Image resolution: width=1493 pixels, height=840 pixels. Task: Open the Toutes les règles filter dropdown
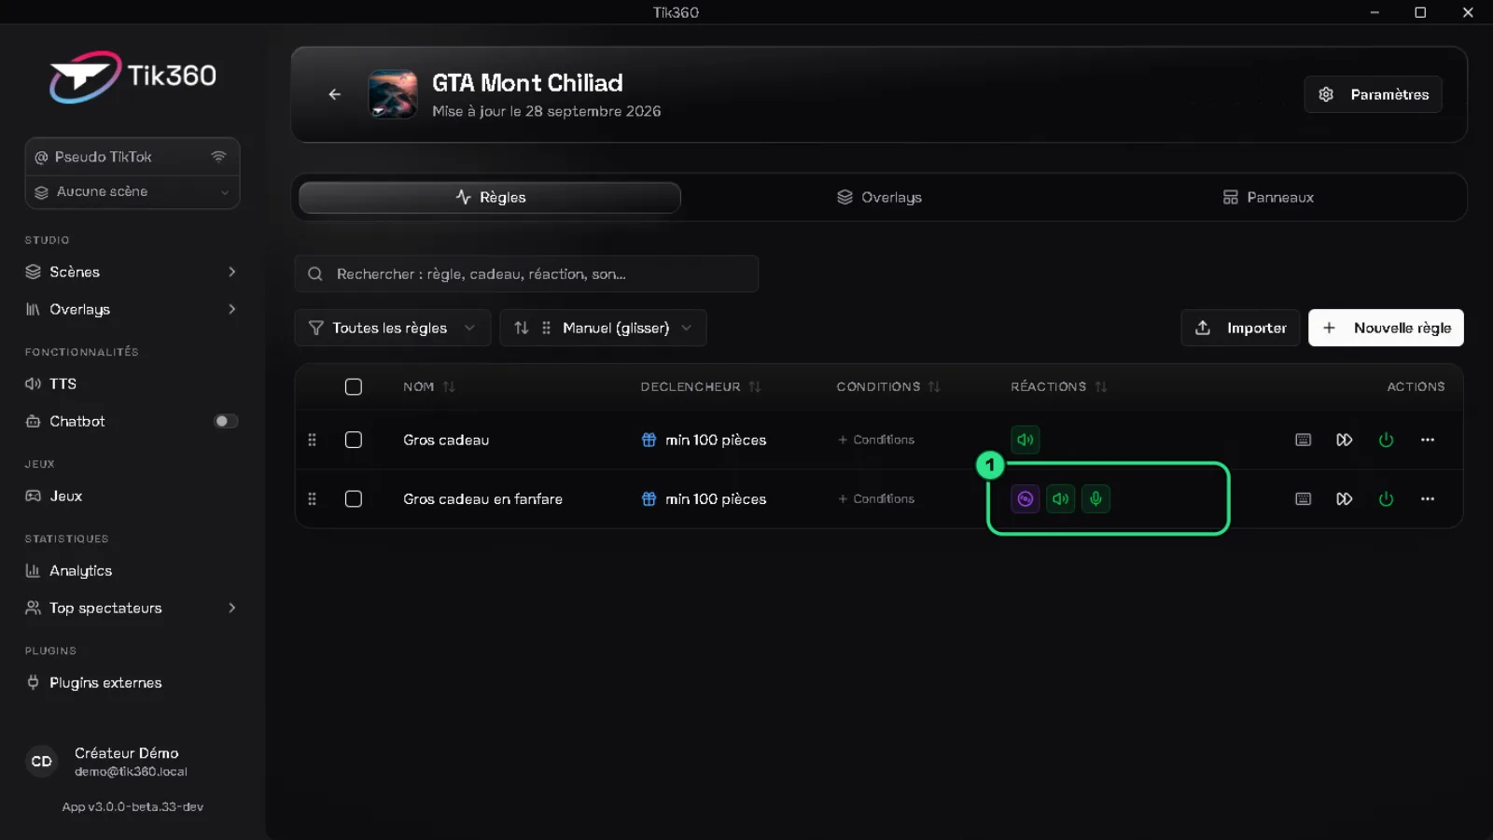click(393, 328)
